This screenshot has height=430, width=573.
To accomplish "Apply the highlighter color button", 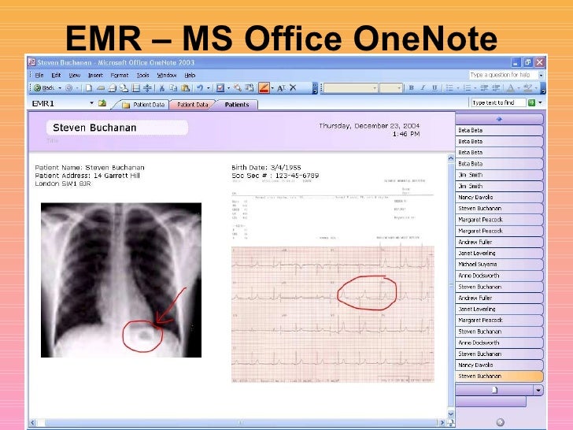I will click(x=527, y=87).
